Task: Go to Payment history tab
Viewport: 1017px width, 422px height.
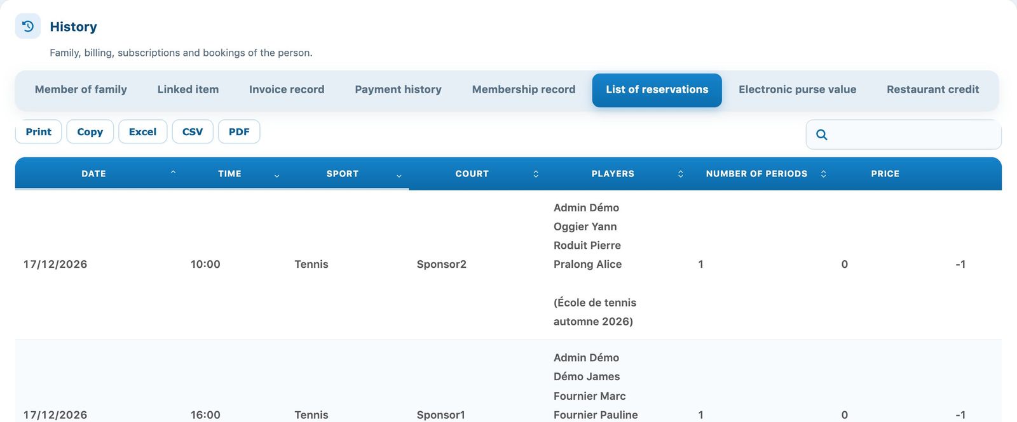Action: pyautogui.click(x=398, y=89)
